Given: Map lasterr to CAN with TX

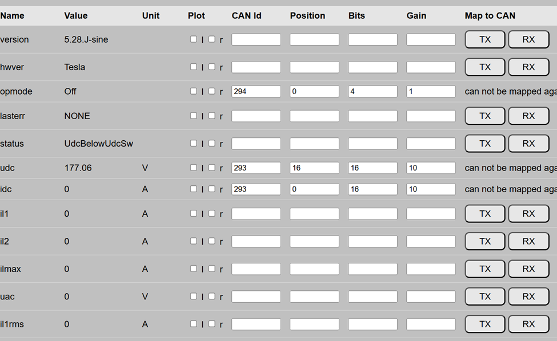Looking at the screenshot, I should (485, 116).
